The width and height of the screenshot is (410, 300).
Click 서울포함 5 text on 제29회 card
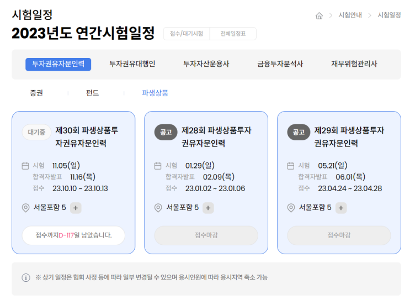coord(315,208)
